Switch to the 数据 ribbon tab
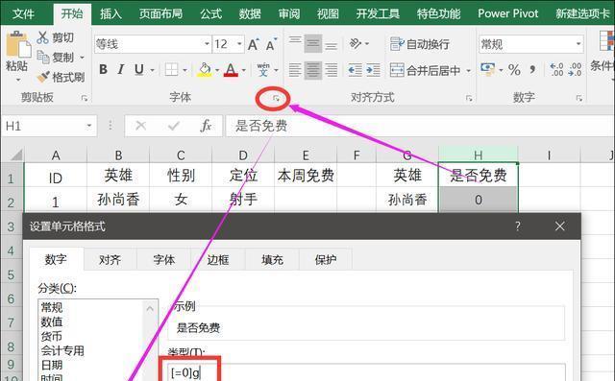This screenshot has height=381, width=615. pyautogui.click(x=250, y=13)
